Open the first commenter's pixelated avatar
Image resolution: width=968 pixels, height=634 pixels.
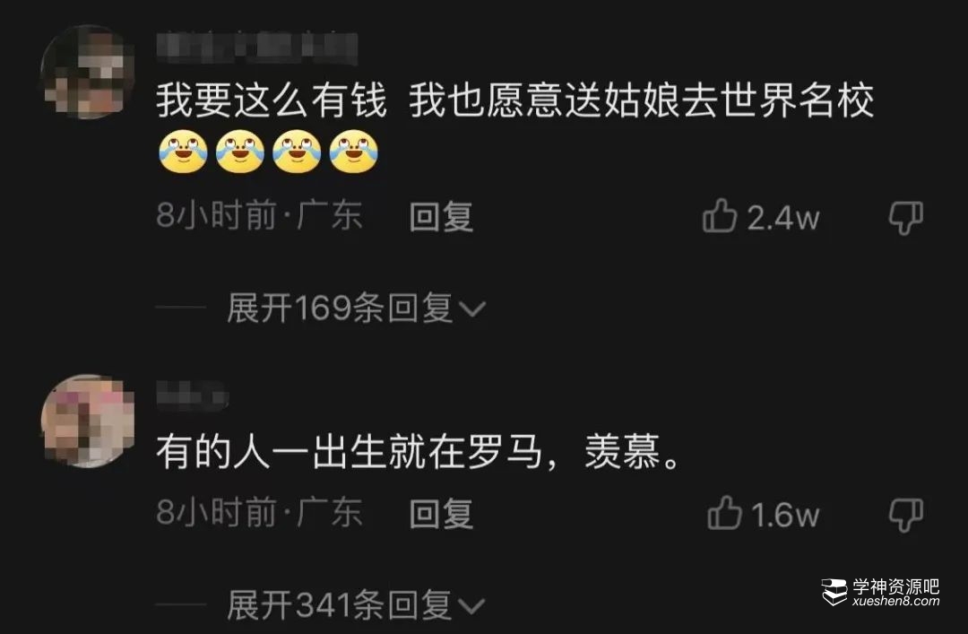tap(87, 72)
